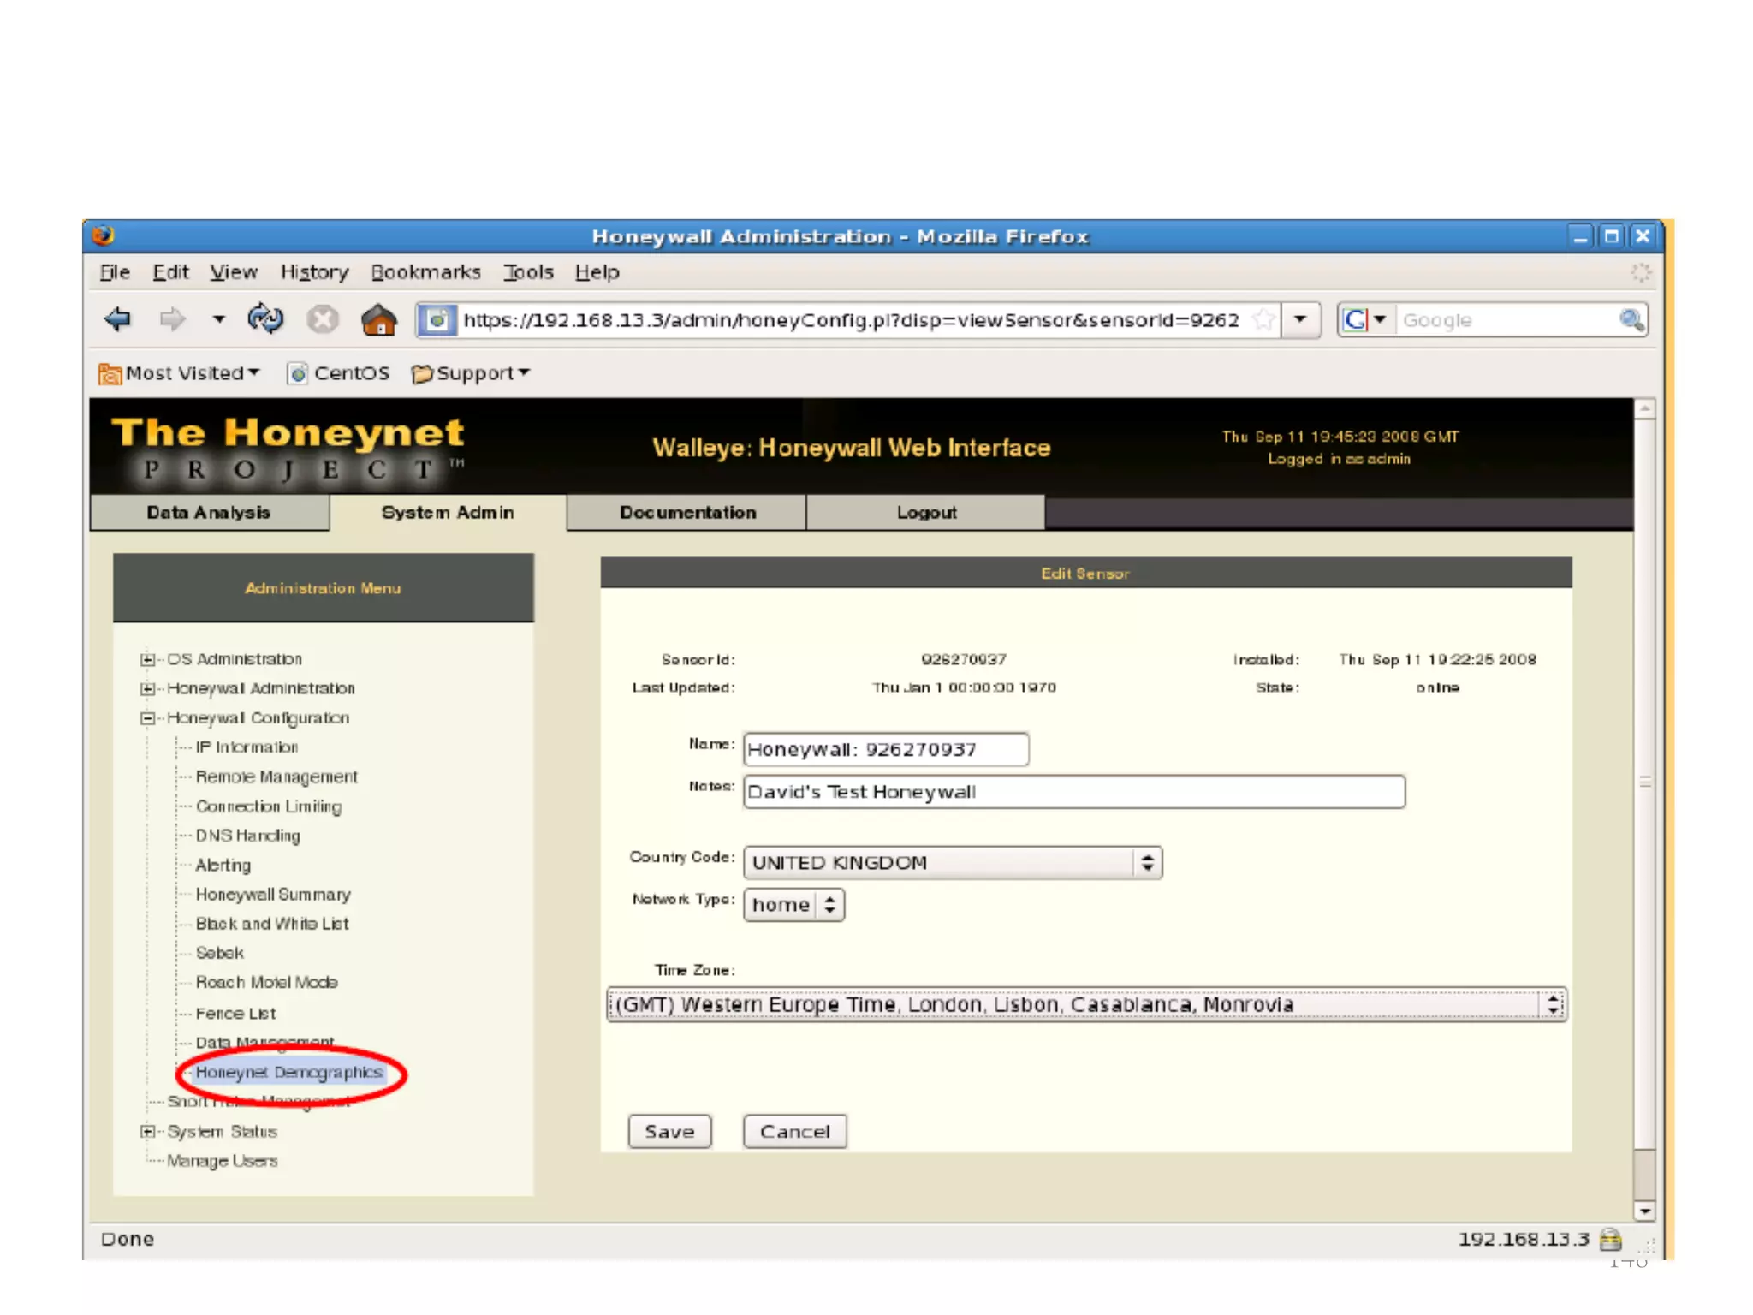Click the bookmark star in address bar
1753x1315 pixels.
1263,320
